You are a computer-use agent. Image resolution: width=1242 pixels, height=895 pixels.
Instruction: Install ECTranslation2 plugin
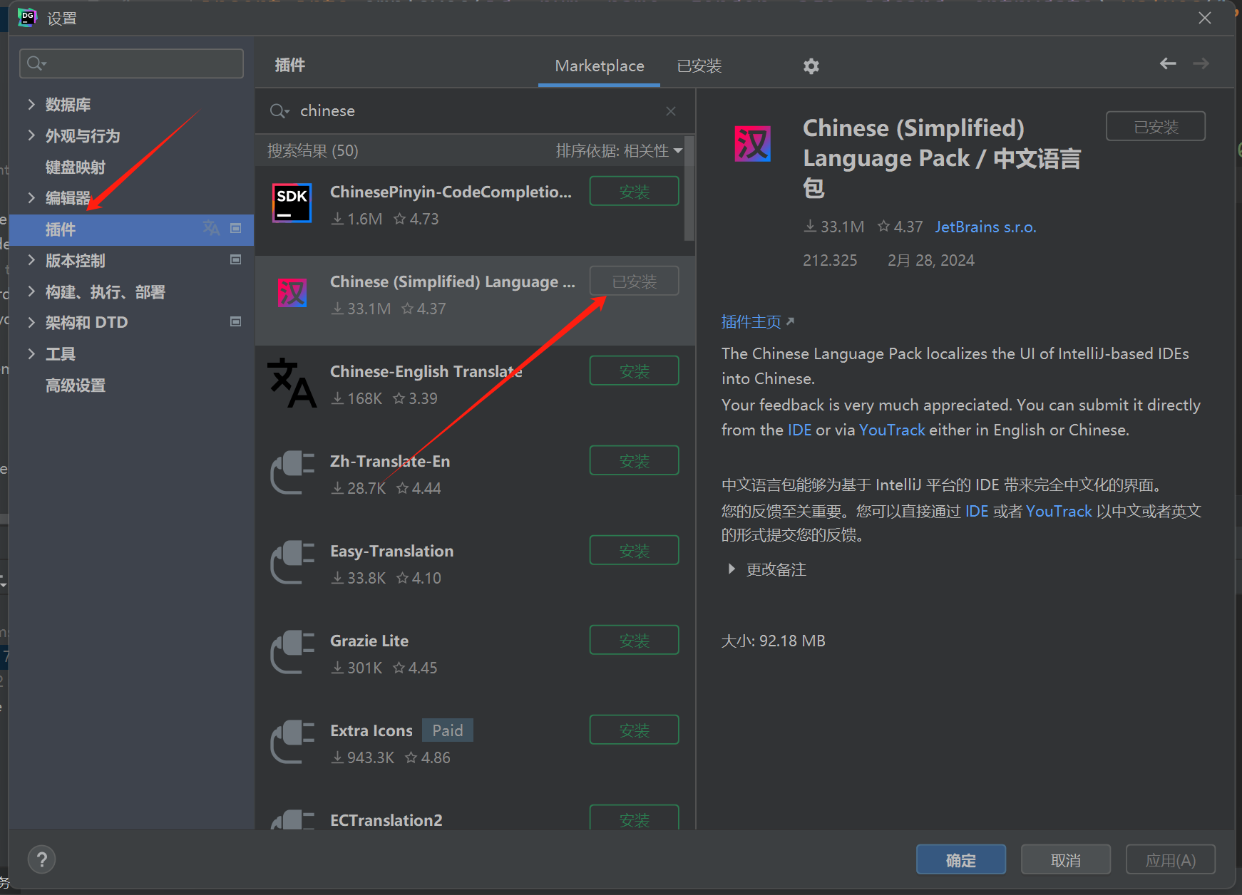[634, 818]
